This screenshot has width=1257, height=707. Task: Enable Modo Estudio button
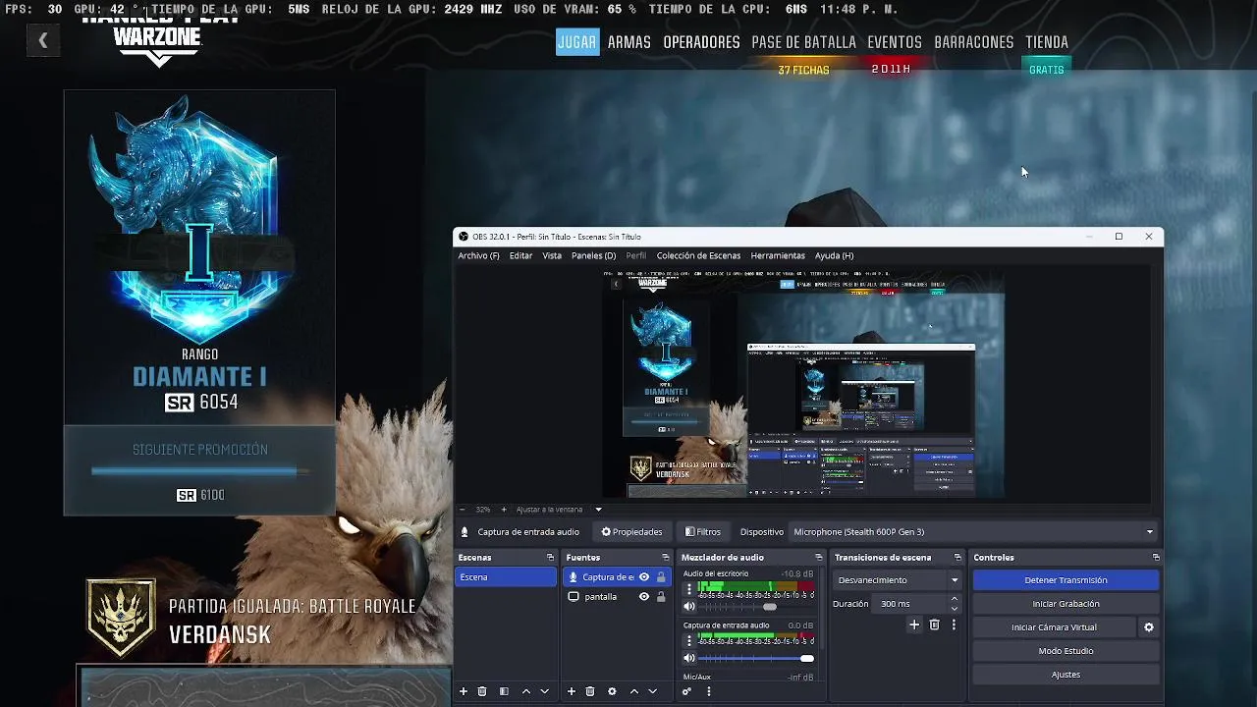[x=1066, y=651]
